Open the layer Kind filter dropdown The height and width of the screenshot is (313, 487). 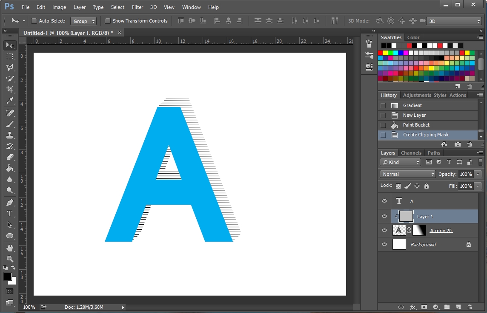tap(400, 162)
